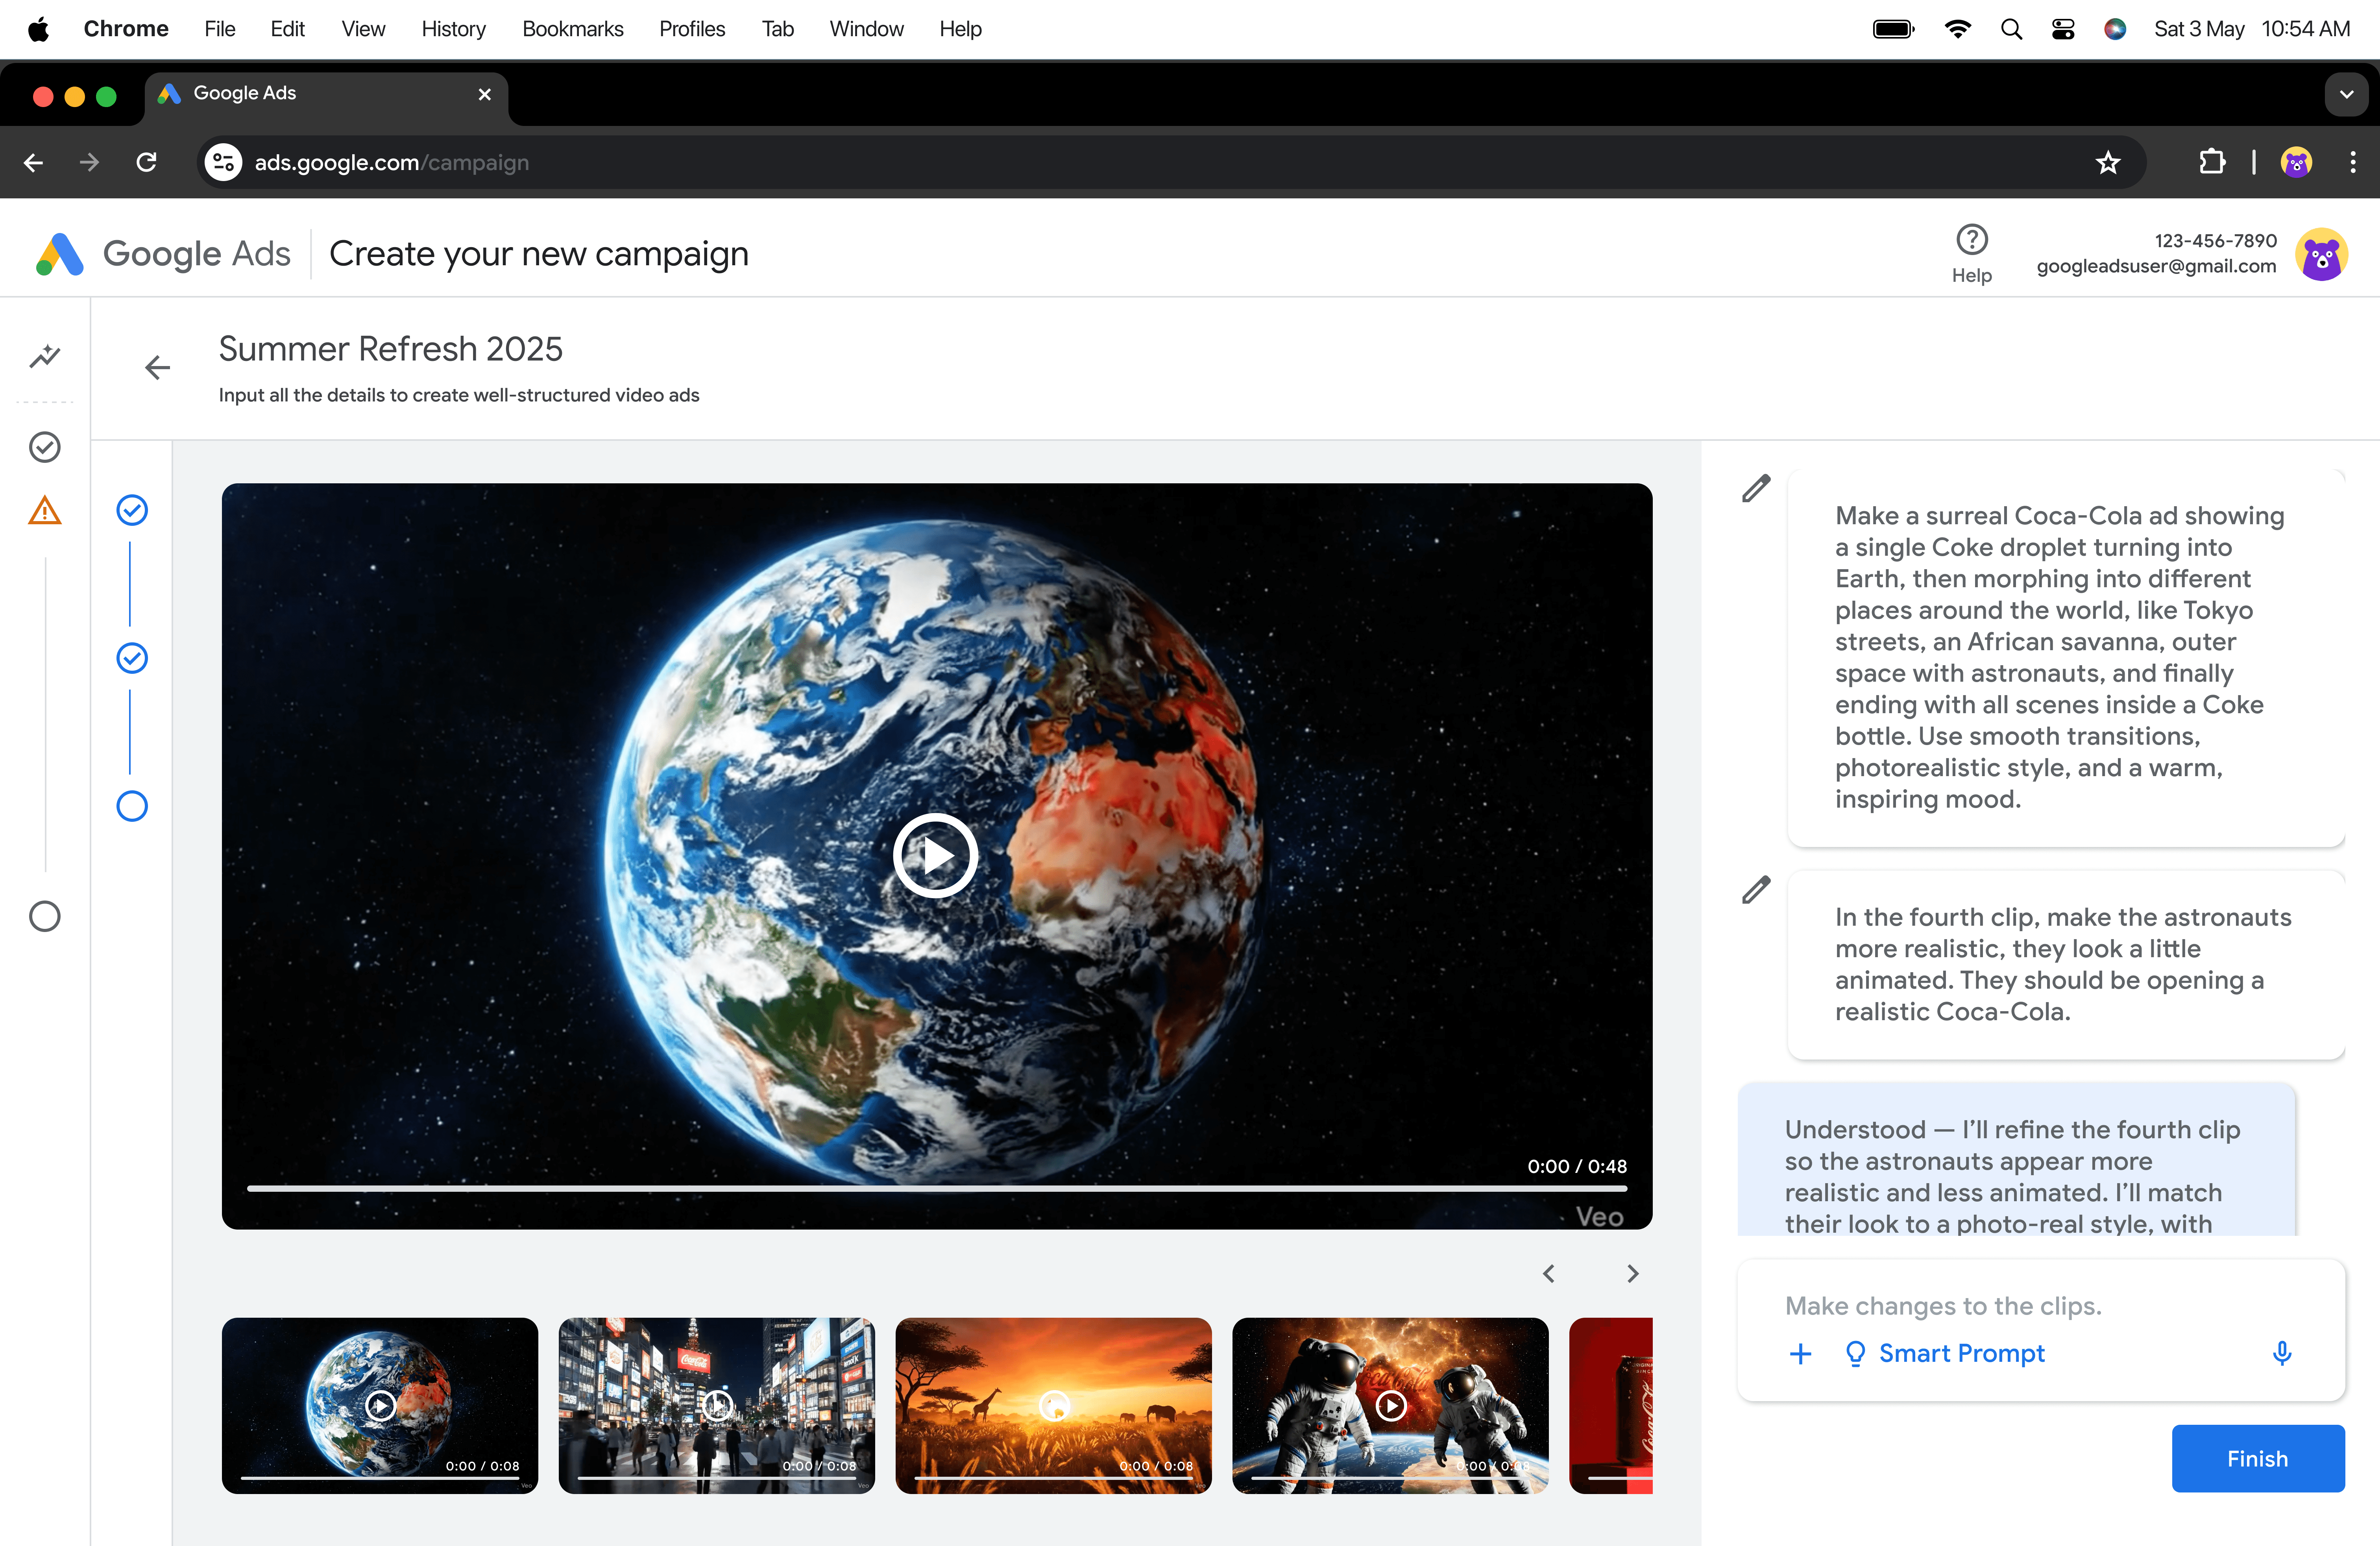Click the plus icon in prompt box
Screen dimensions: 2380x1546
coord(1800,1353)
